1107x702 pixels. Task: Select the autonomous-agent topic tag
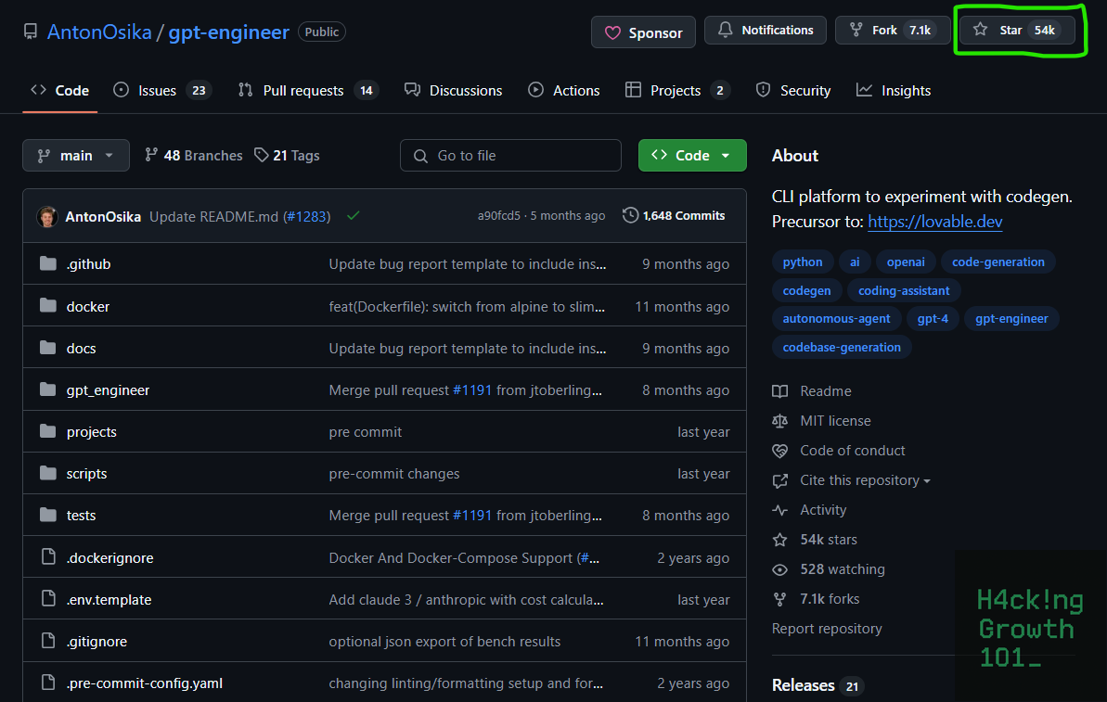click(x=837, y=319)
